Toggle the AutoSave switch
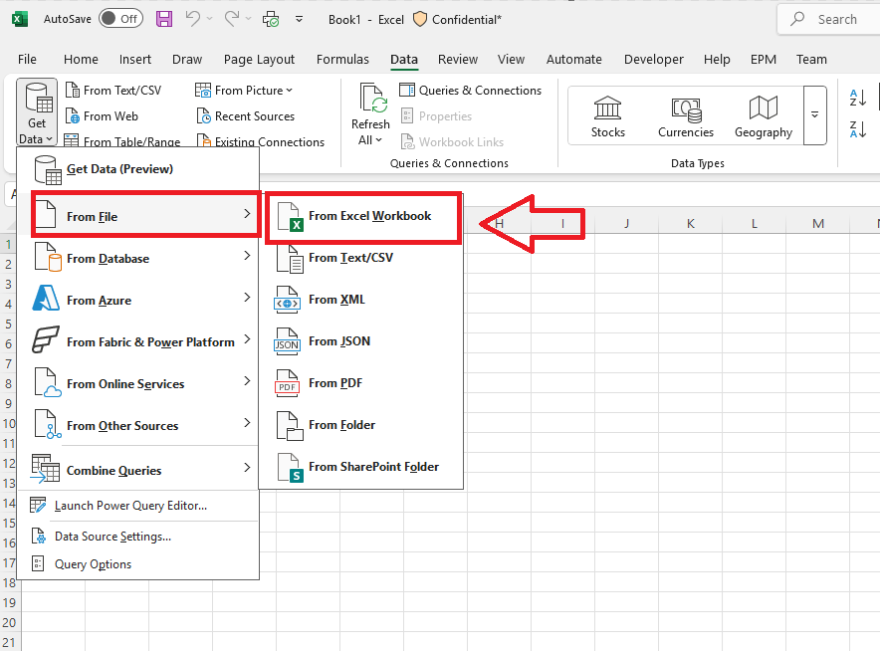This screenshot has height=651, width=880. click(121, 19)
